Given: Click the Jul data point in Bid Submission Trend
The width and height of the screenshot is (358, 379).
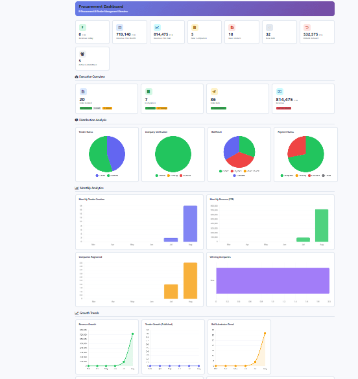Looking at the screenshot, I should (x=255, y=362).
